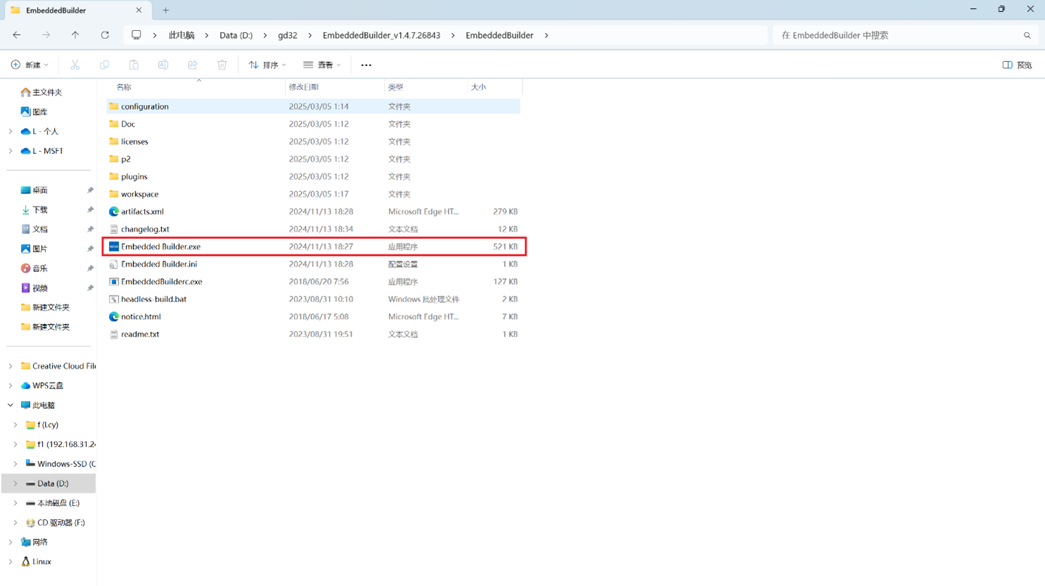Refresh the current folder view
The image size is (1045, 586).
[x=105, y=35]
